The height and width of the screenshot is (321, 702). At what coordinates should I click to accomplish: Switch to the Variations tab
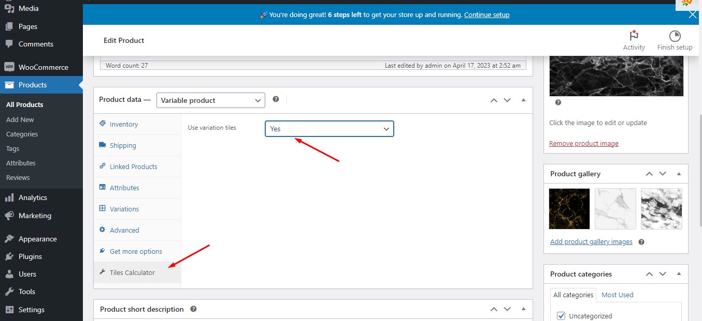[x=124, y=209]
